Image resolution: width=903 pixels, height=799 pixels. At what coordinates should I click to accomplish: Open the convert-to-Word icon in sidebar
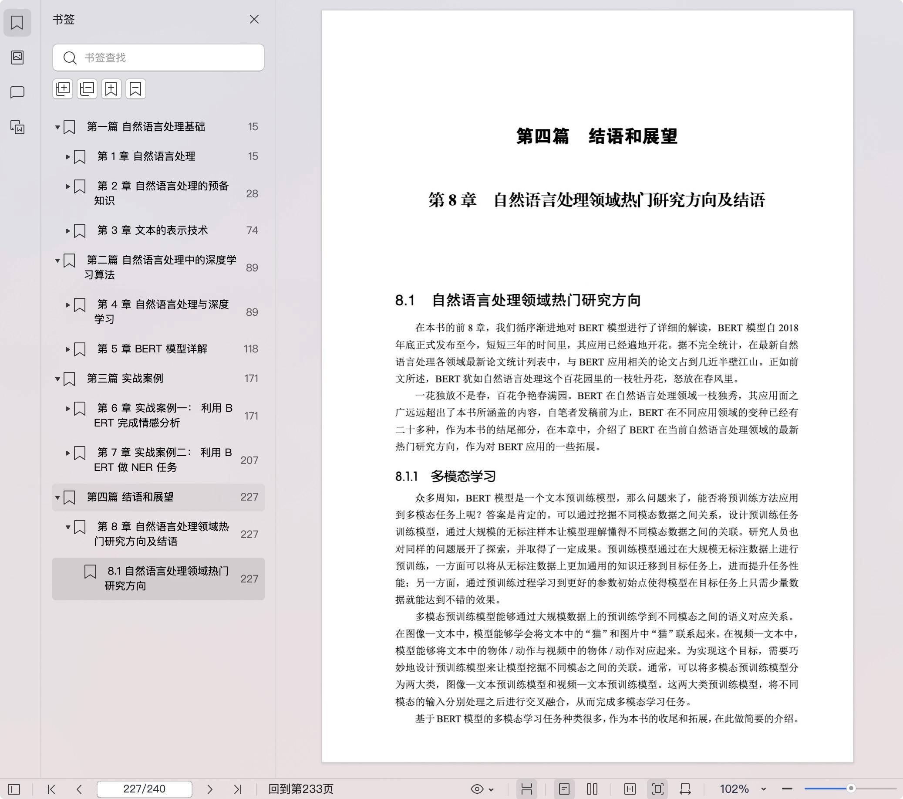[x=17, y=127]
